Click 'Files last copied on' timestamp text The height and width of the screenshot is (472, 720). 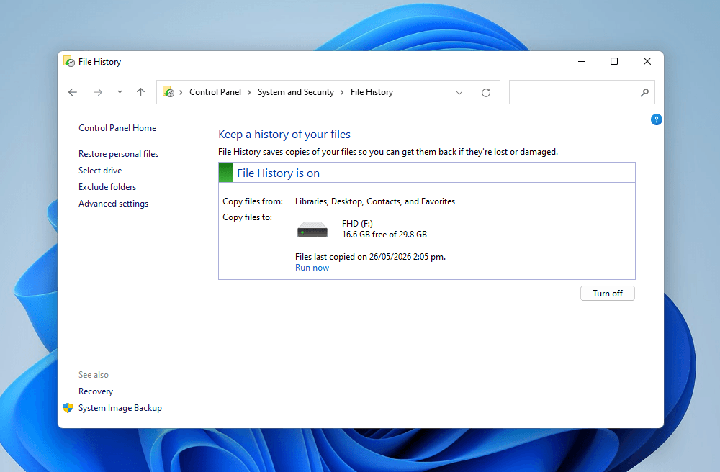pos(371,257)
